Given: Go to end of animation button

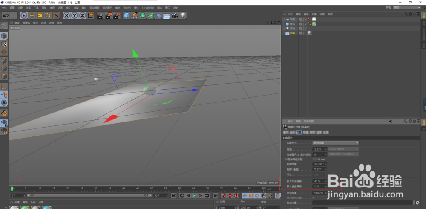Looking at the screenshot, I should (215, 195).
